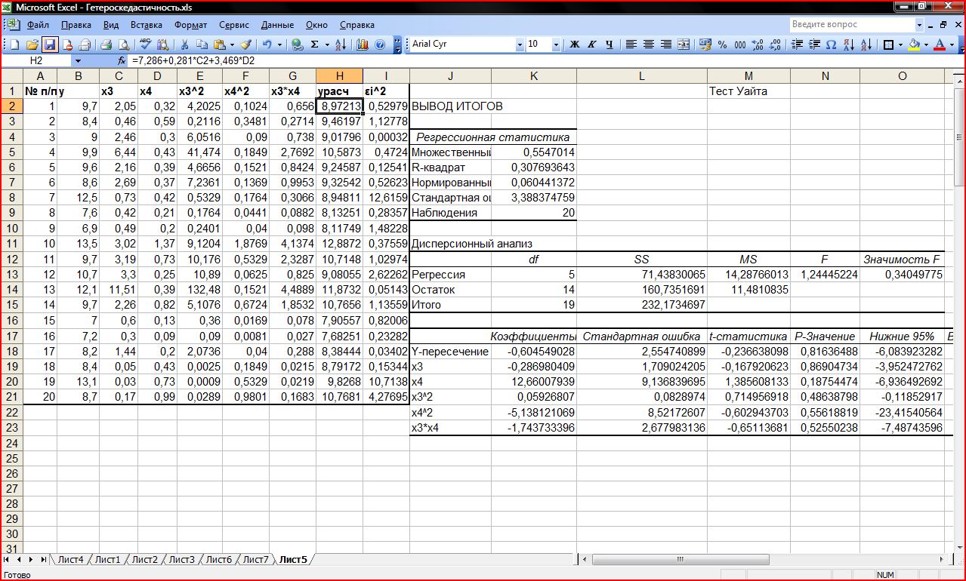
Task: Open the Формат menu
Action: click(190, 25)
